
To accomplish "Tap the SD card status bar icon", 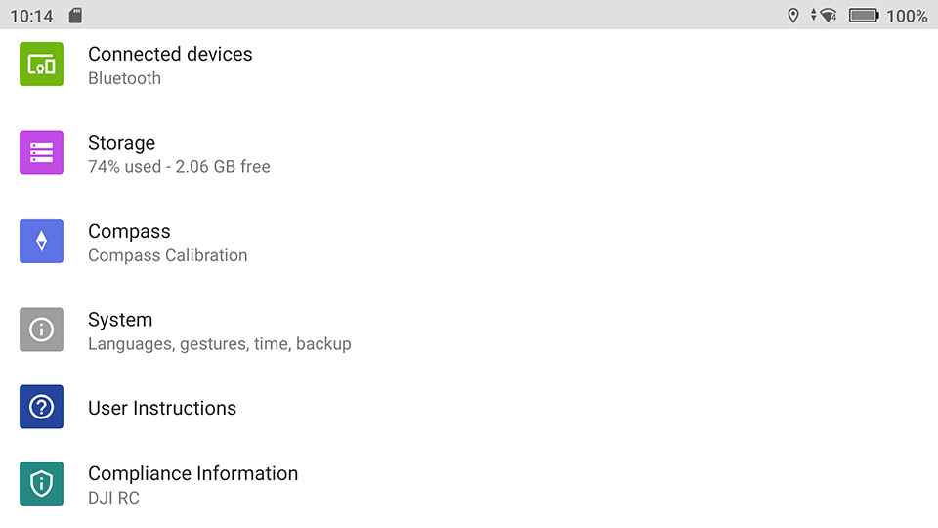I will click(x=75, y=15).
